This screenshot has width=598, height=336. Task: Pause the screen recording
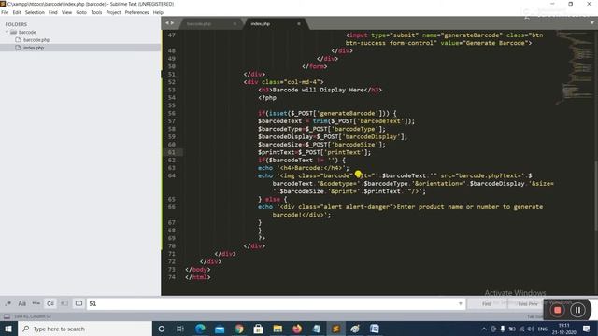pos(577,310)
